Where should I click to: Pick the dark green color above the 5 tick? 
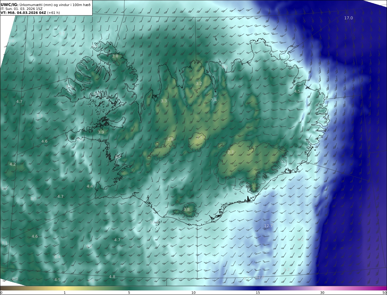tap(129, 288)
